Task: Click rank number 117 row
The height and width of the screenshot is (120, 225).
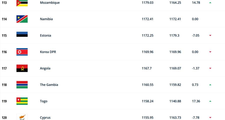Action: 4,68
